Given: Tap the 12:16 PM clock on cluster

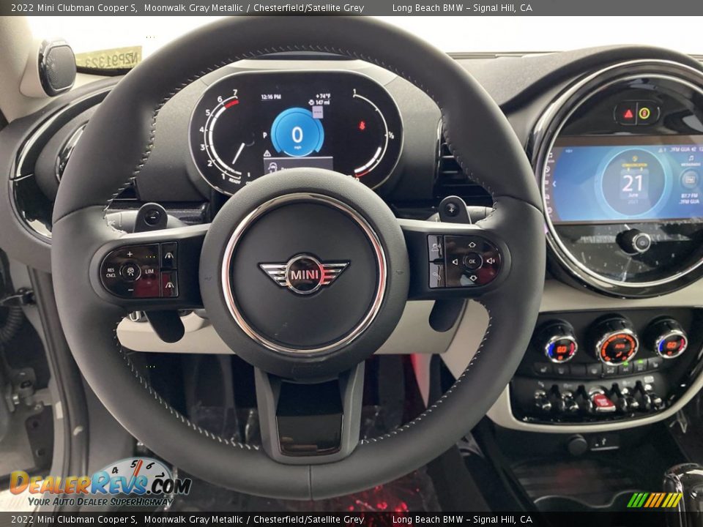Looking at the screenshot, I should (x=271, y=97).
